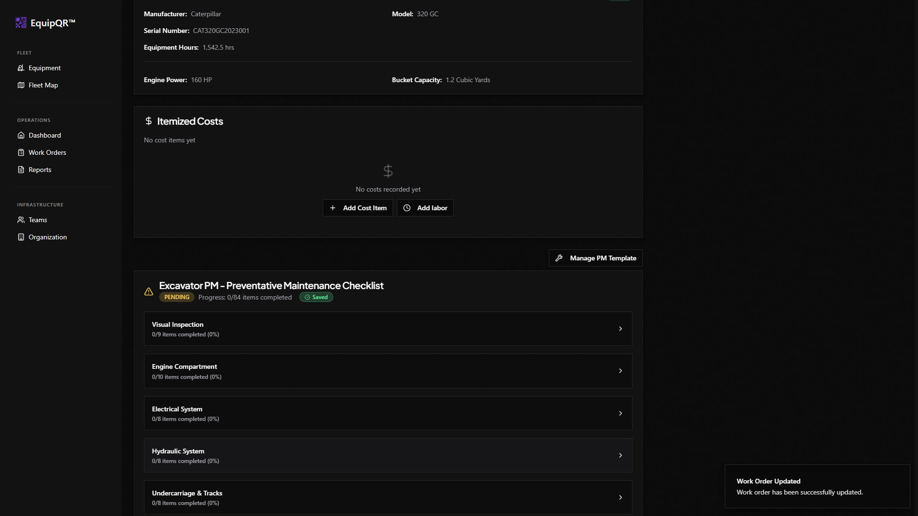Click the PENDING status badge
The height and width of the screenshot is (516, 918).
[x=177, y=297]
